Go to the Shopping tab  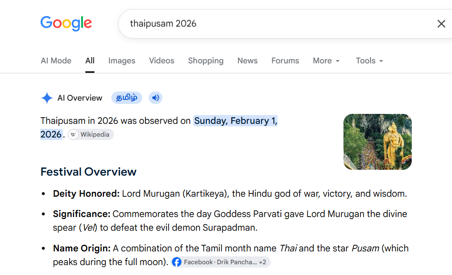point(205,61)
